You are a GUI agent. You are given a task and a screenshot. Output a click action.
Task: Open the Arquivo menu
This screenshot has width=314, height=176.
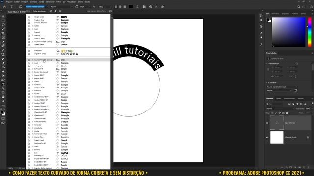pyautogui.click(x=9, y=2)
